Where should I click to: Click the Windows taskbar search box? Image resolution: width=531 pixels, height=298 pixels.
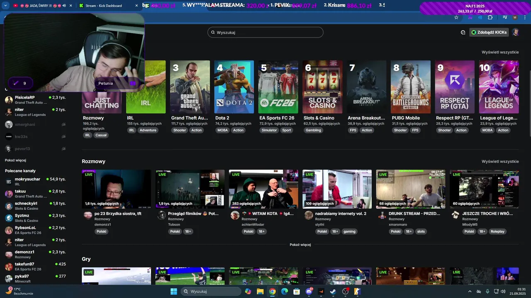click(x=211, y=291)
